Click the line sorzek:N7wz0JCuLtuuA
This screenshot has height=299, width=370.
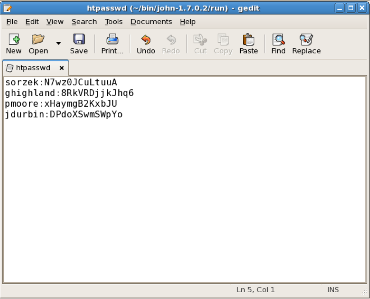(x=61, y=82)
